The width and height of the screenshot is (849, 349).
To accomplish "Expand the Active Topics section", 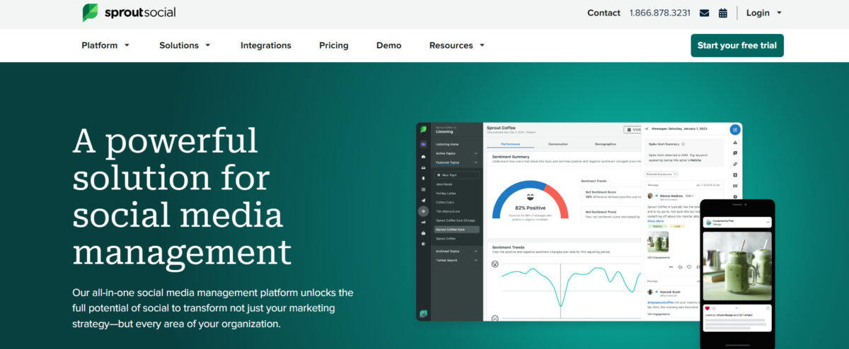I will (456, 153).
